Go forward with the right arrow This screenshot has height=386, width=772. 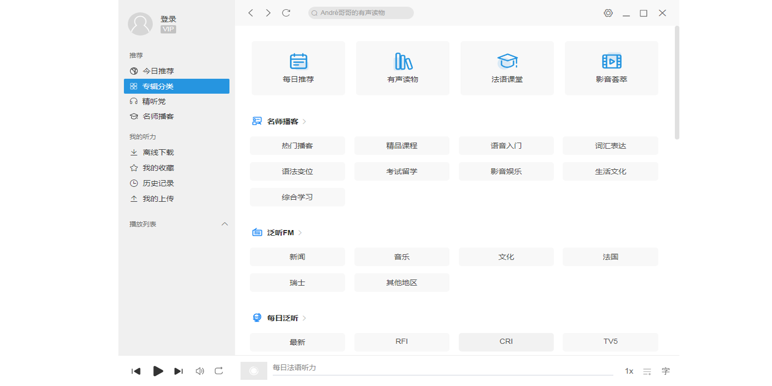268,13
